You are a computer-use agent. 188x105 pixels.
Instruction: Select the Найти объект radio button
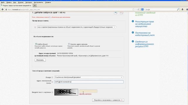pyautogui.click(x=36, y=44)
